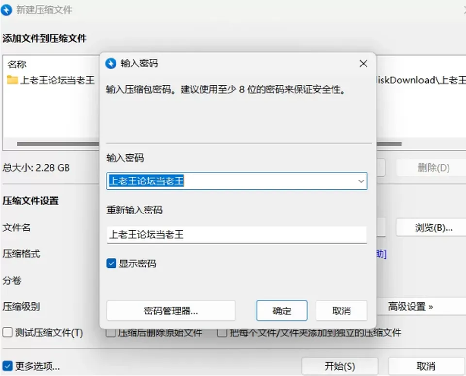Screen dimensions: 466x376
Task: Click the 输入压缩包密码 hint text
Action: (226, 89)
